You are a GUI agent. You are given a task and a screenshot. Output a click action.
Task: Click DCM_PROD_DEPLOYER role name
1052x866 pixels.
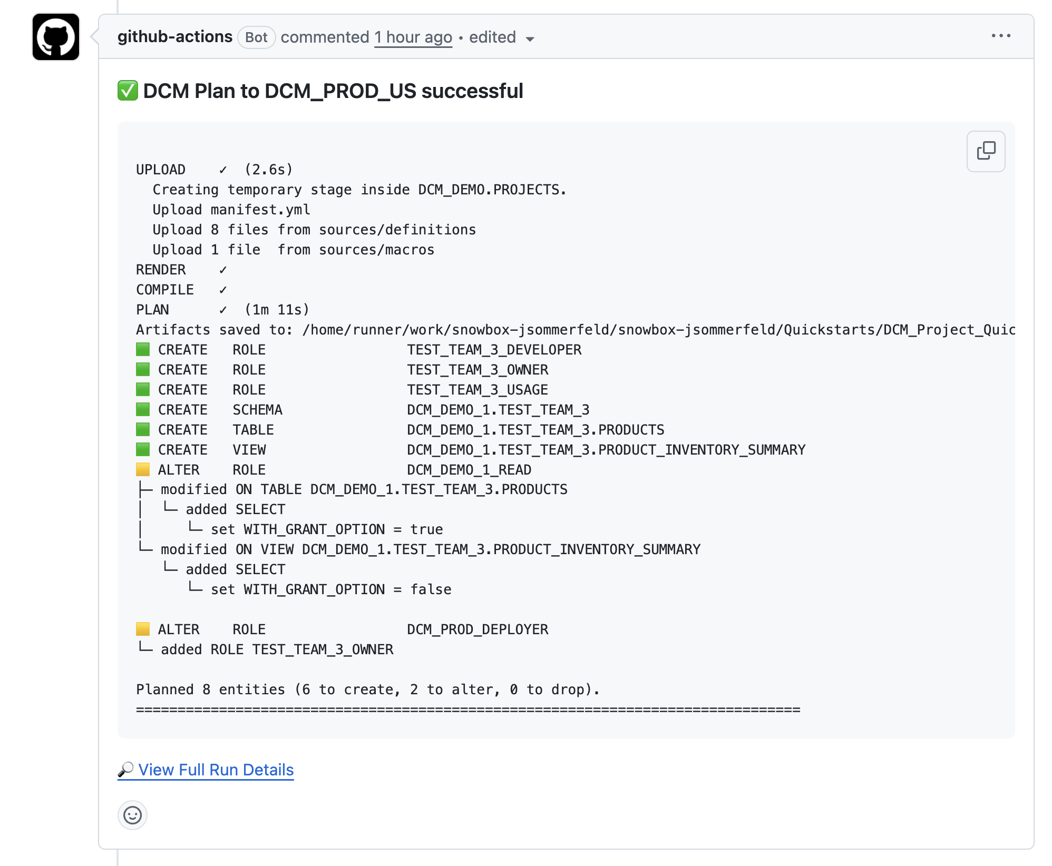pyautogui.click(x=478, y=629)
